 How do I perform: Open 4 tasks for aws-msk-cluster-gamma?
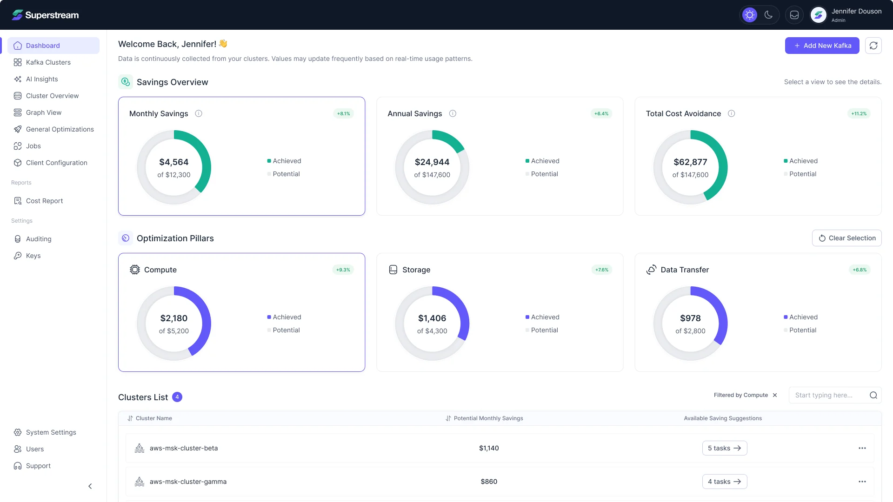pyautogui.click(x=725, y=482)
